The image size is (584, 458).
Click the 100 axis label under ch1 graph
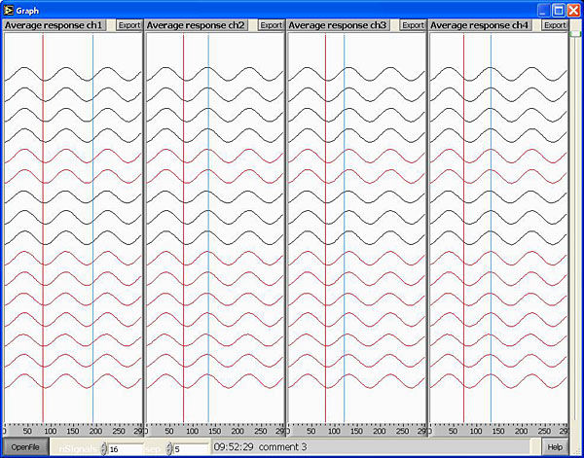[x=51, y=431]
